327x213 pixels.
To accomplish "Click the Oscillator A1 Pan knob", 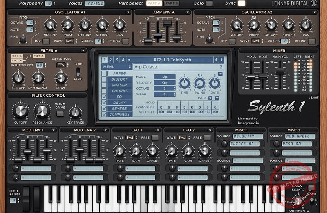I will coord(119,25).
